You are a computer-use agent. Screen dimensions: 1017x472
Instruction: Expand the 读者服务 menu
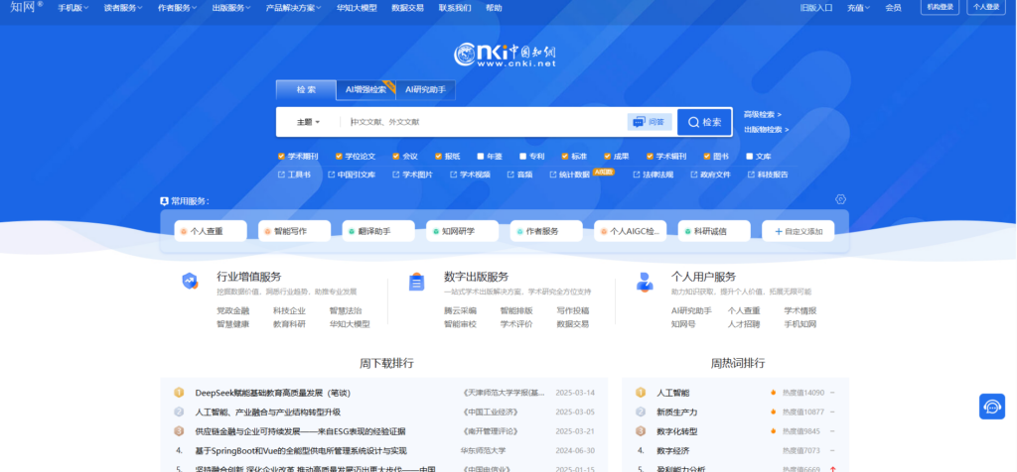pos(123,8)
